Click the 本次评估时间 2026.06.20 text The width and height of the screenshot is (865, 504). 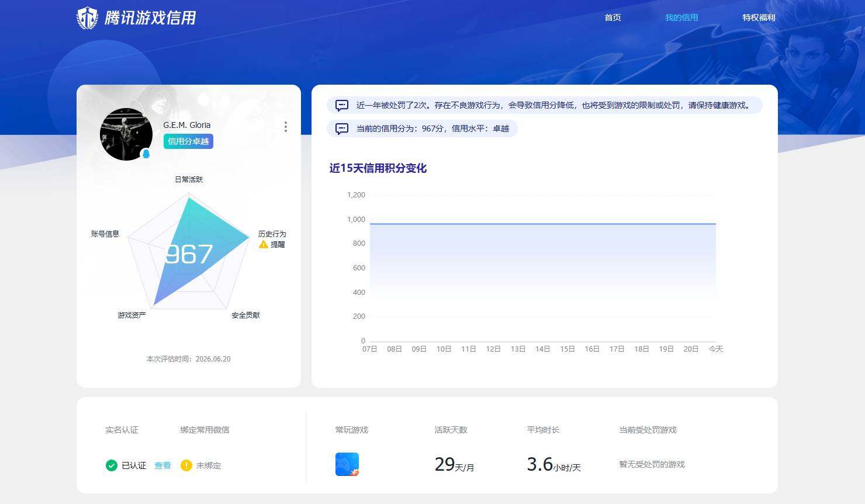(188, 359)
